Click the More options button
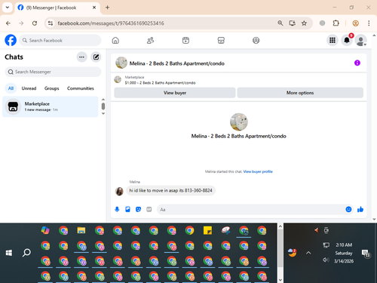Image resolution: width=377 pixels, height=283 pixels. 300,93
